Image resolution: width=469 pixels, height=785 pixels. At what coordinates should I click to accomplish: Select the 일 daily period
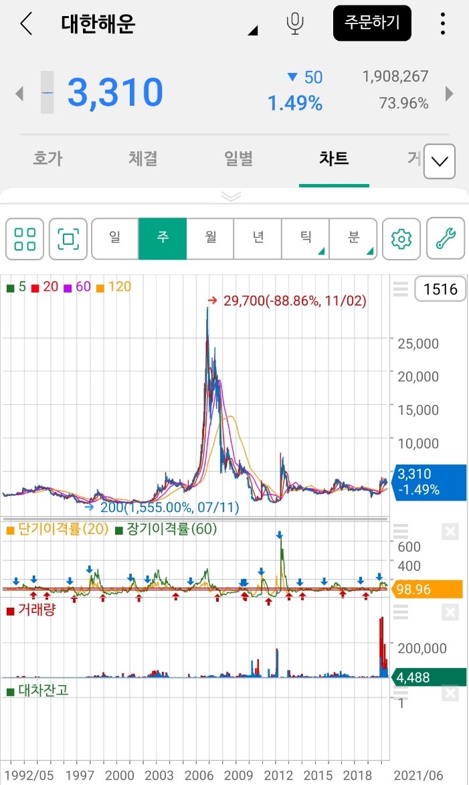point(115,239)
